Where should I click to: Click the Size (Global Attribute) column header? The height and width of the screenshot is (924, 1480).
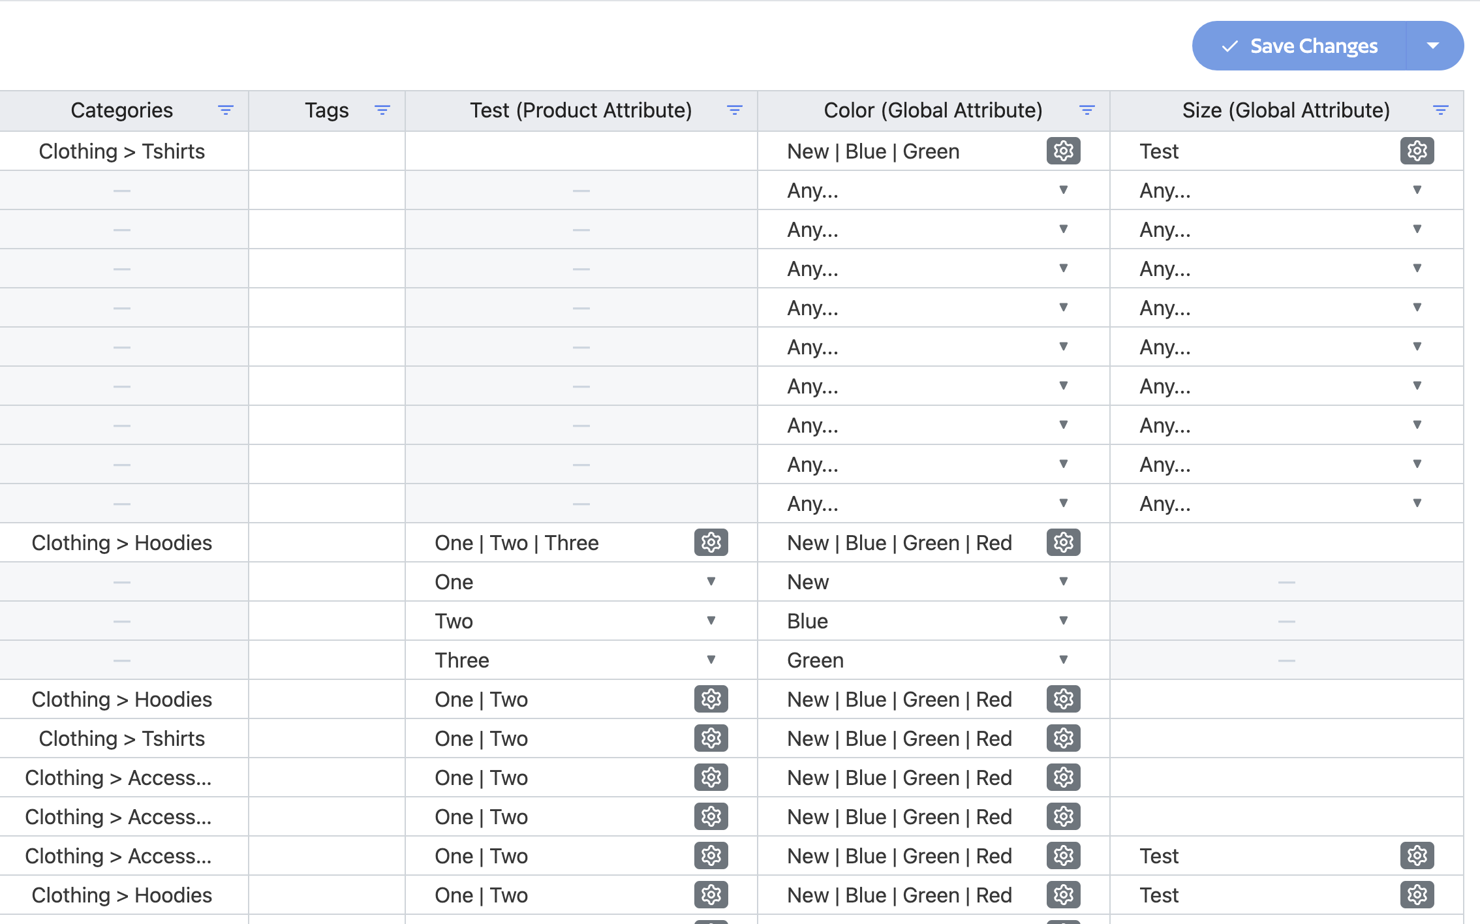1286,110
